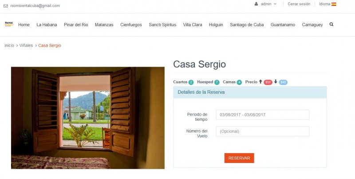Image resolution: width=355 pixels, height=179 pixels.
Task: Click the search magnifier icon in navbar
Action: click(x=331, y=24)
